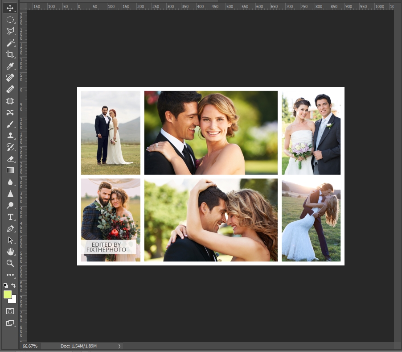Select the Patch tool
This screenshot has height=352, width=402.
[10, 101]
